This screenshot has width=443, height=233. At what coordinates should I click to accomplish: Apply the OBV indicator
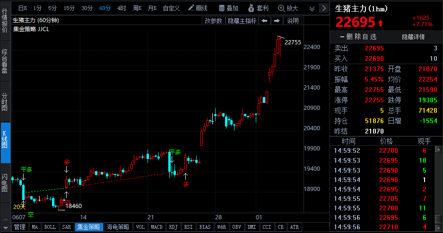[237, 227]
